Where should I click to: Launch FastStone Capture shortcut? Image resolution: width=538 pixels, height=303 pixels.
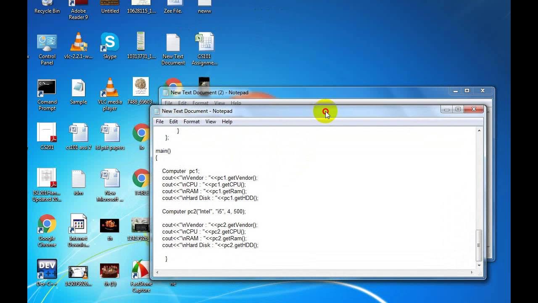[141, 276]
